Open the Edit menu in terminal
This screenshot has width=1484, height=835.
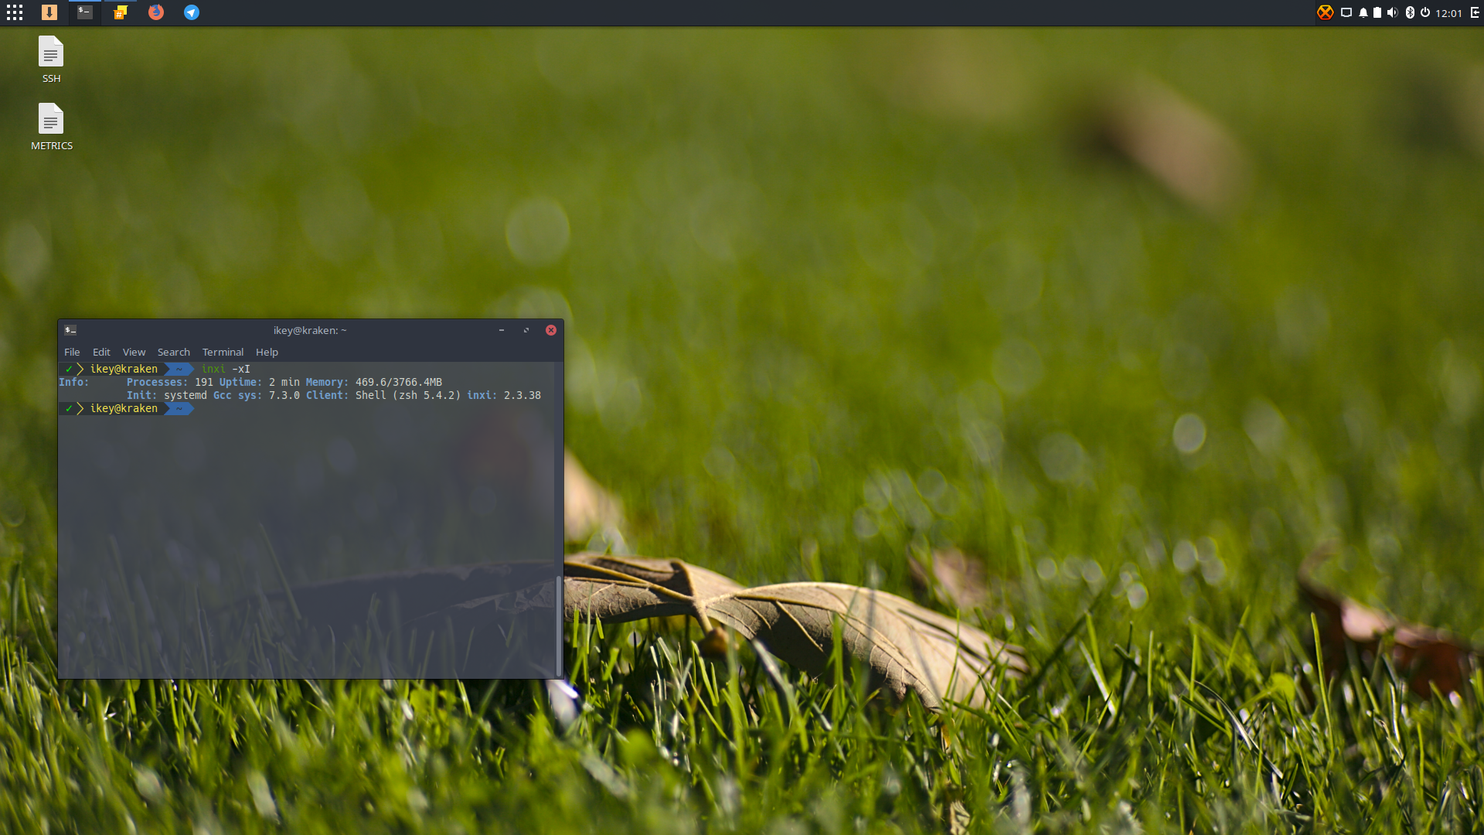101,352
